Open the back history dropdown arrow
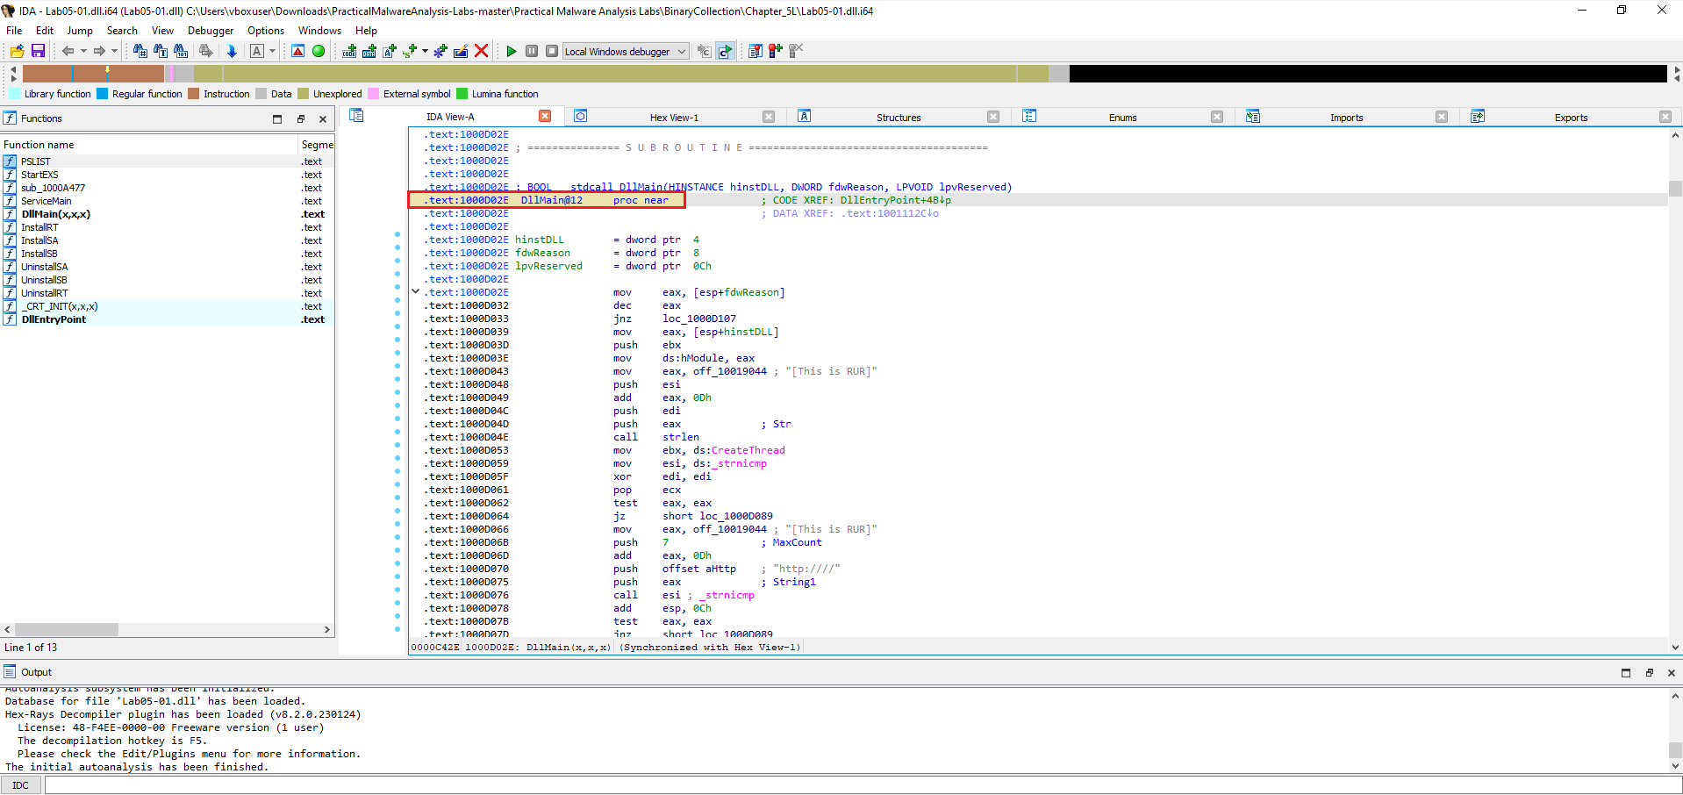Screen dimensions: 1683x795 83,51
